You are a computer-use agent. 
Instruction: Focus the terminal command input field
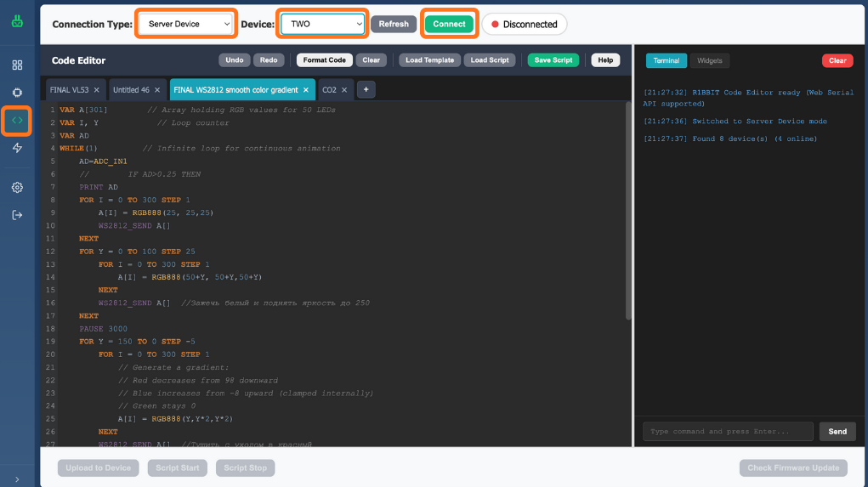(728, 431)
